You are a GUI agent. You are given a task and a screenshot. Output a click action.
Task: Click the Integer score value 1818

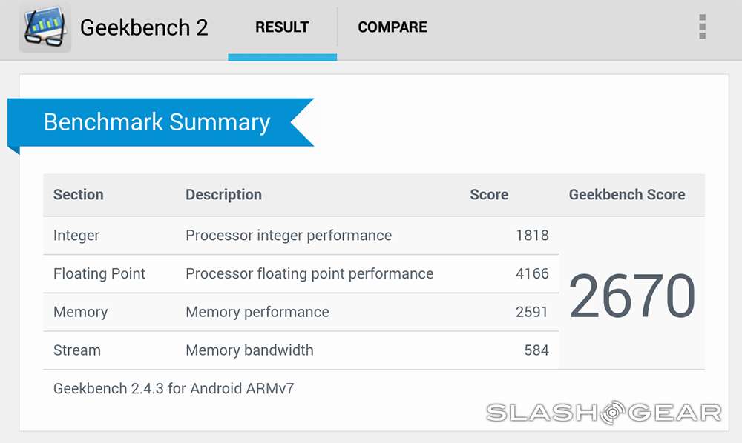point(532,236)
